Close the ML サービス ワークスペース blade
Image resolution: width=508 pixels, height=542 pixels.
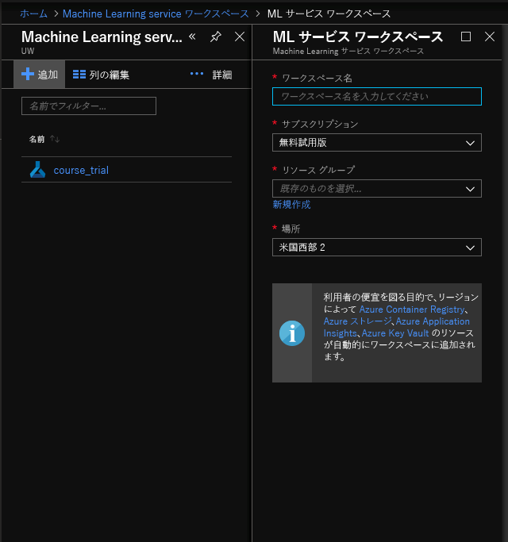pos(490,37)
